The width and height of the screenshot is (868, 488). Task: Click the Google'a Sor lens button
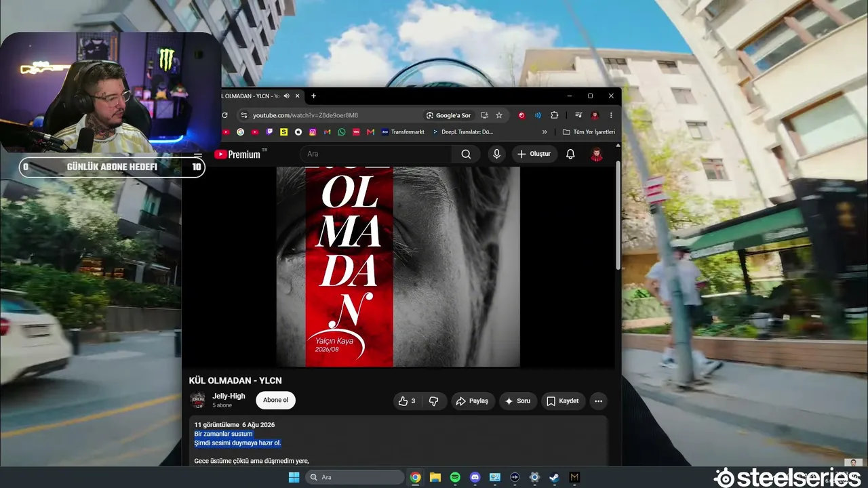[x=448, y=115]
